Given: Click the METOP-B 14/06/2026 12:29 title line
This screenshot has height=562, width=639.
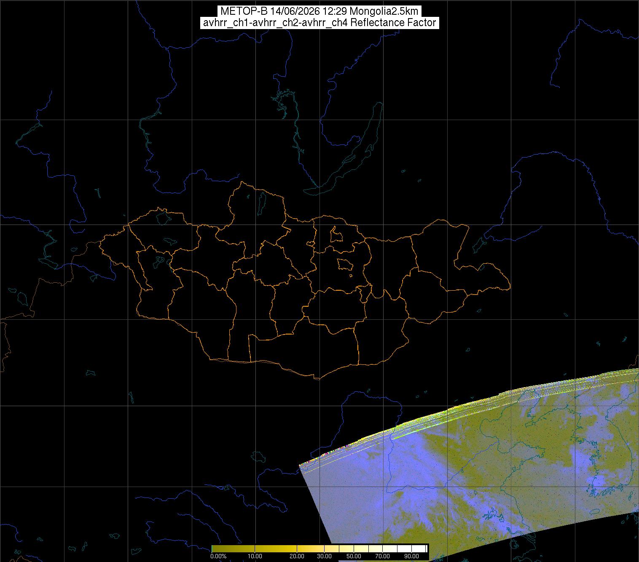Looking at the screenshot, I should pos(319,11).
